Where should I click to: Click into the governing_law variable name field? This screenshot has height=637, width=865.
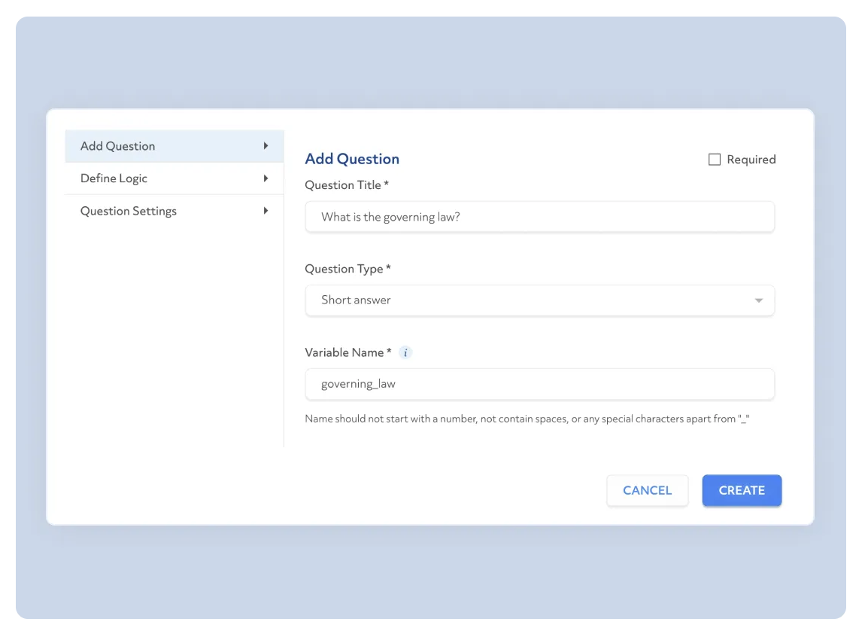coord(539,384)
